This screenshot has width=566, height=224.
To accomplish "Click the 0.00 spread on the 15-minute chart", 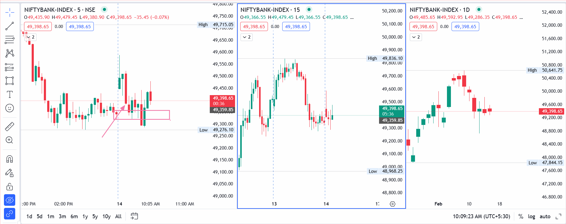I will [275, 26].
